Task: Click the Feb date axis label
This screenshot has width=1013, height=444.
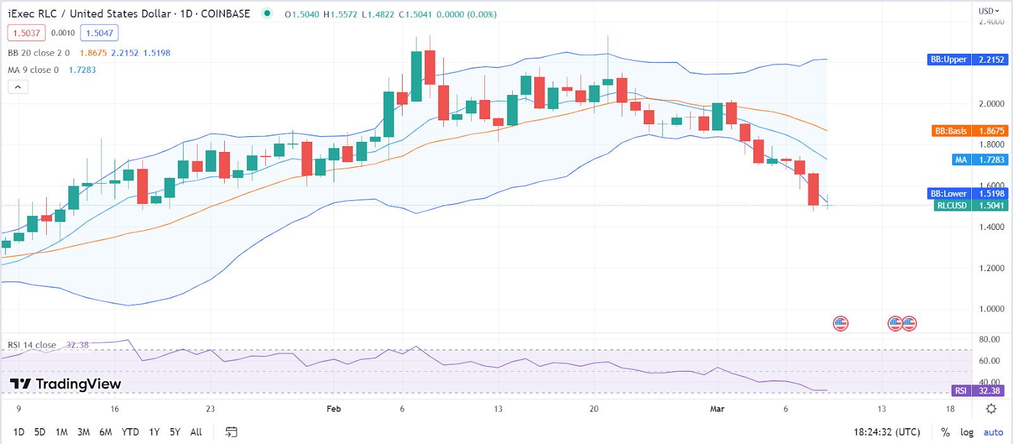Action: [334, 409]
